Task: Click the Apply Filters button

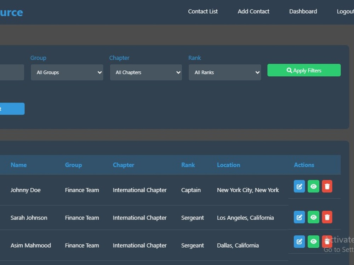Action: tap(304, 70)
